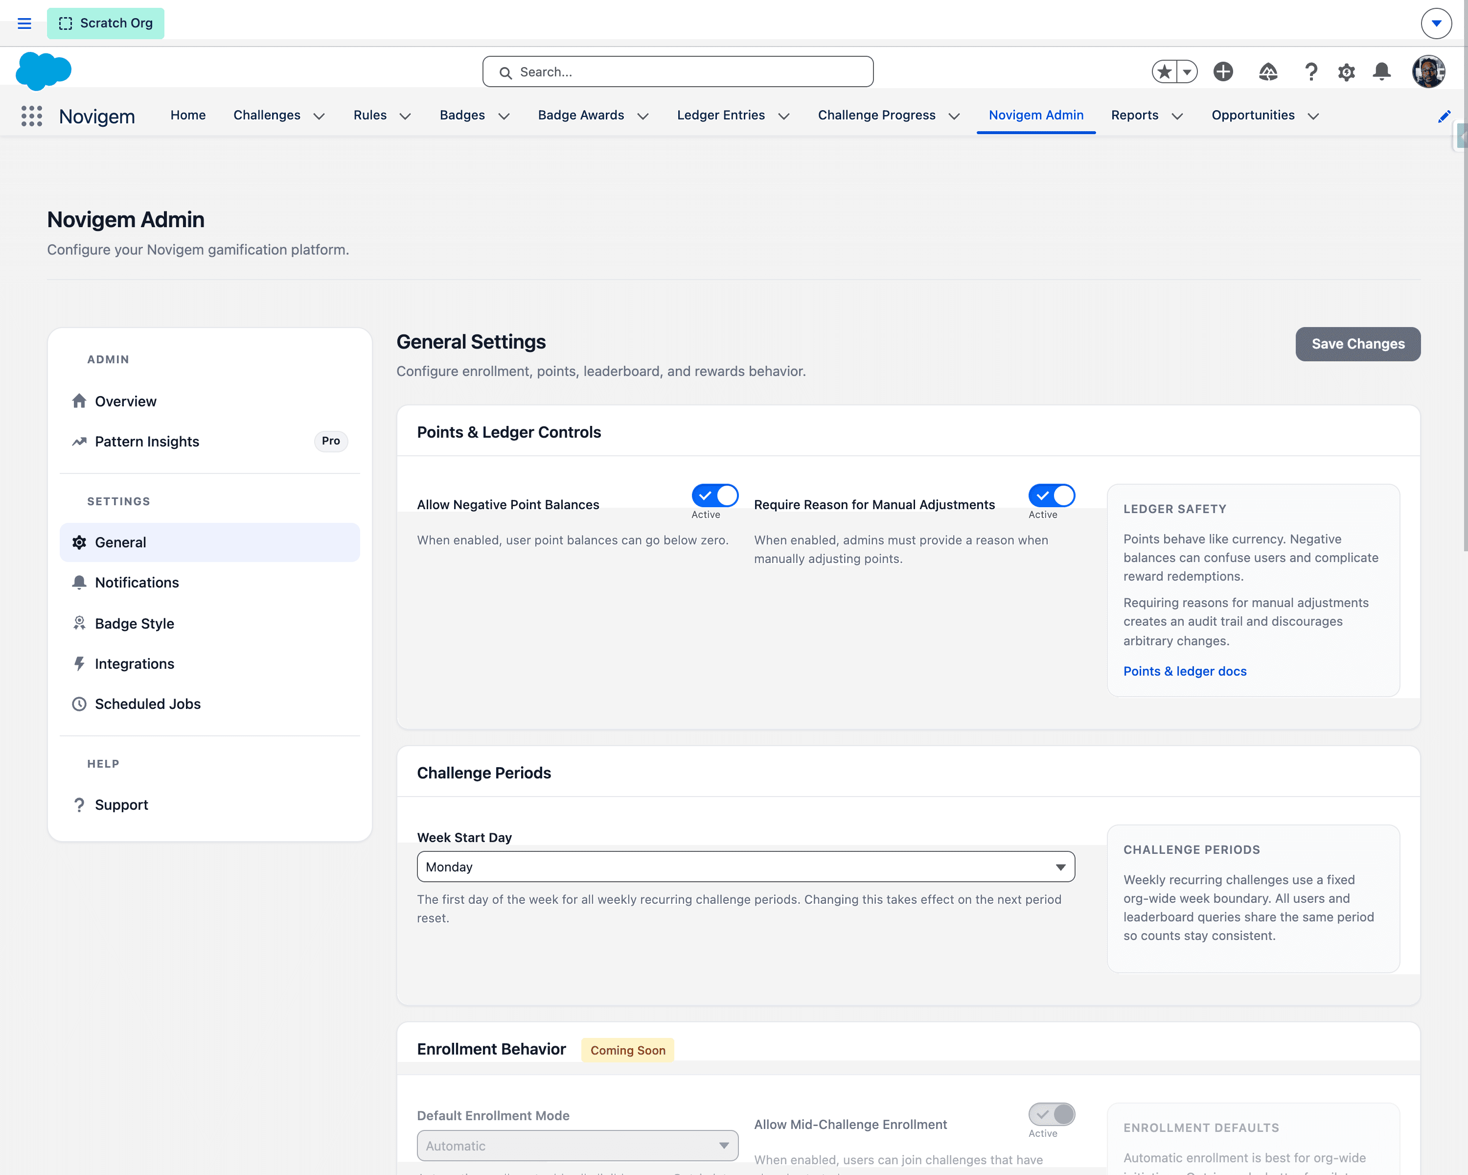Viewport: 1468px width, 1175px height.
Task: Open Integrations settings
Action: [x=210, y=663]
